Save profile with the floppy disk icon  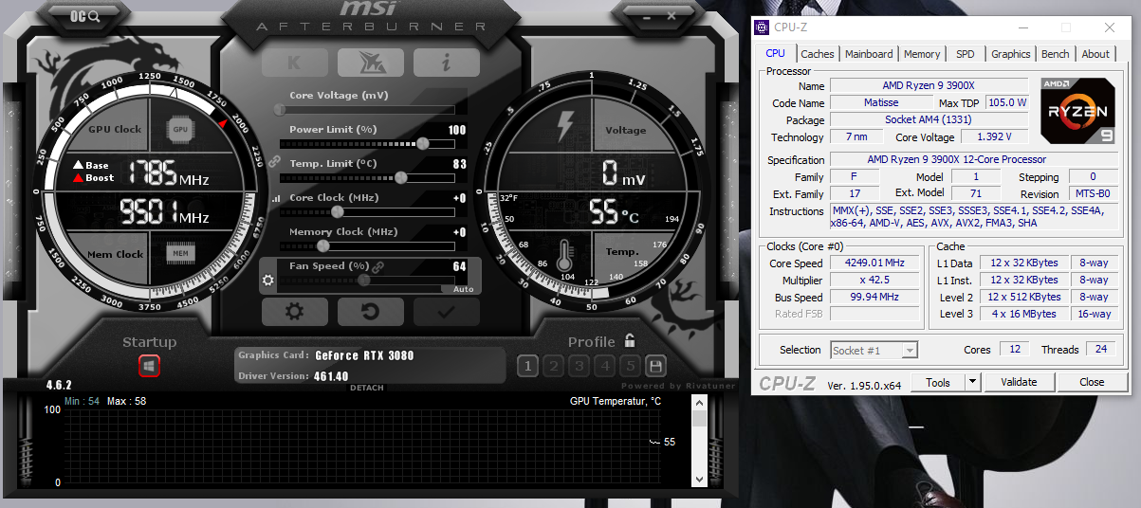coord(654,366)
